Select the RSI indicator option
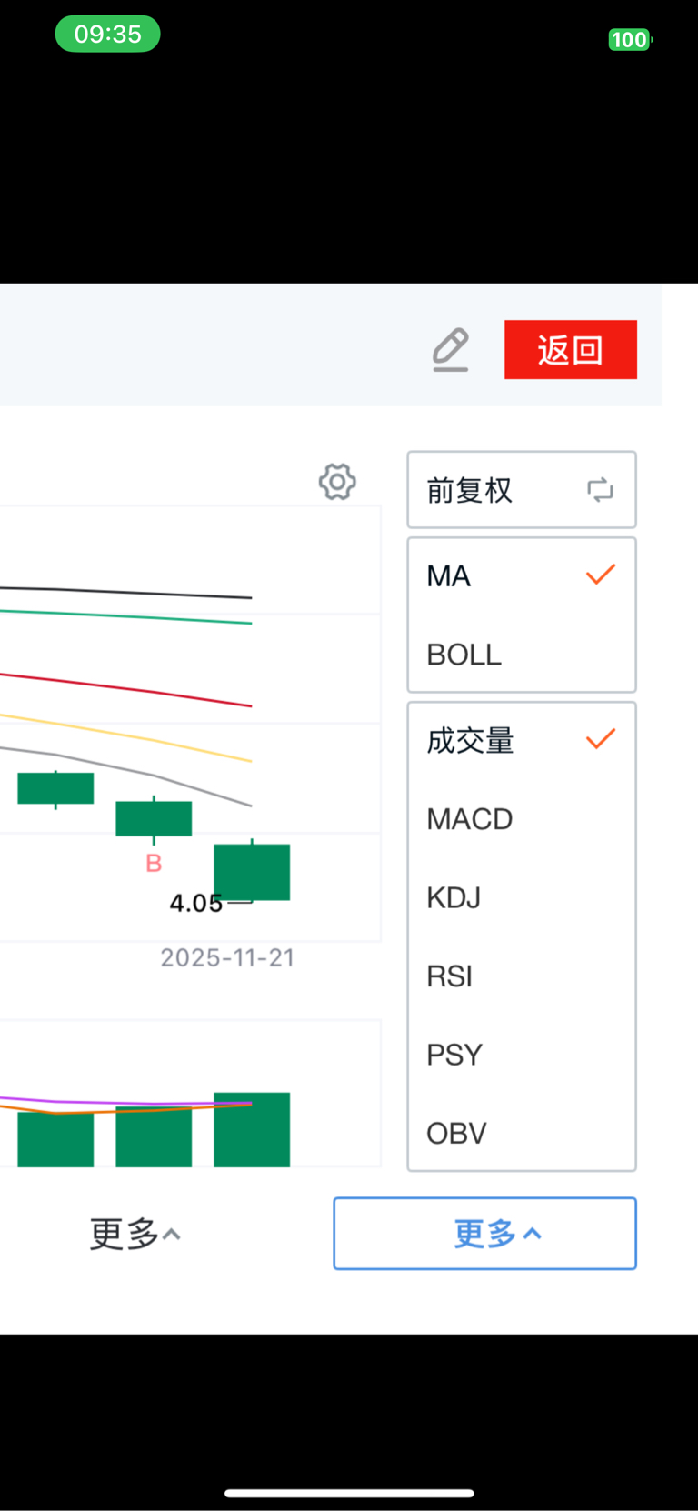The height and width of the screenshot is (1511, 698). pos(450,976)
